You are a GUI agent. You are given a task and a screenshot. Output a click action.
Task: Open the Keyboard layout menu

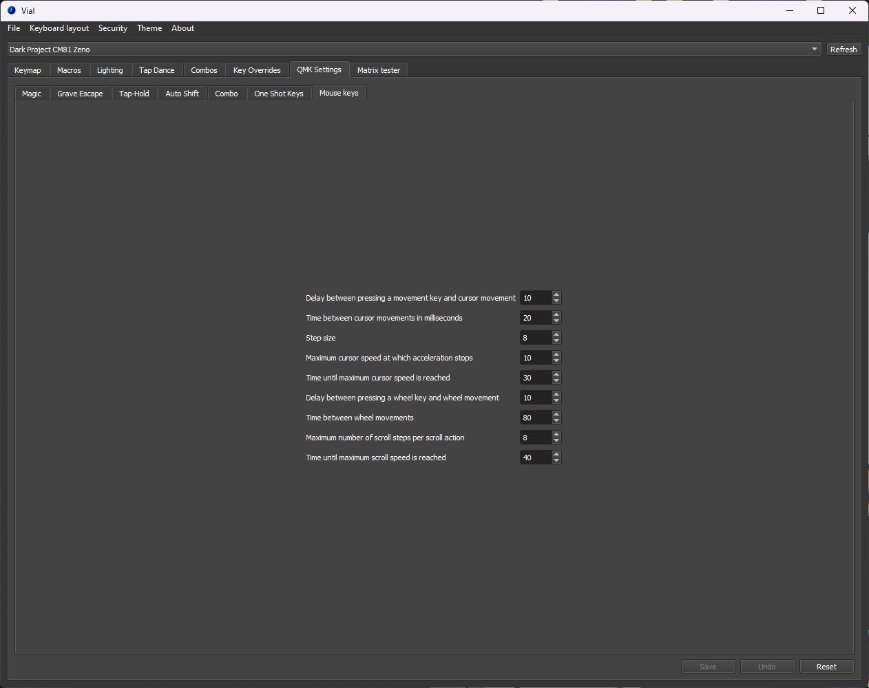tap(59, 28)
